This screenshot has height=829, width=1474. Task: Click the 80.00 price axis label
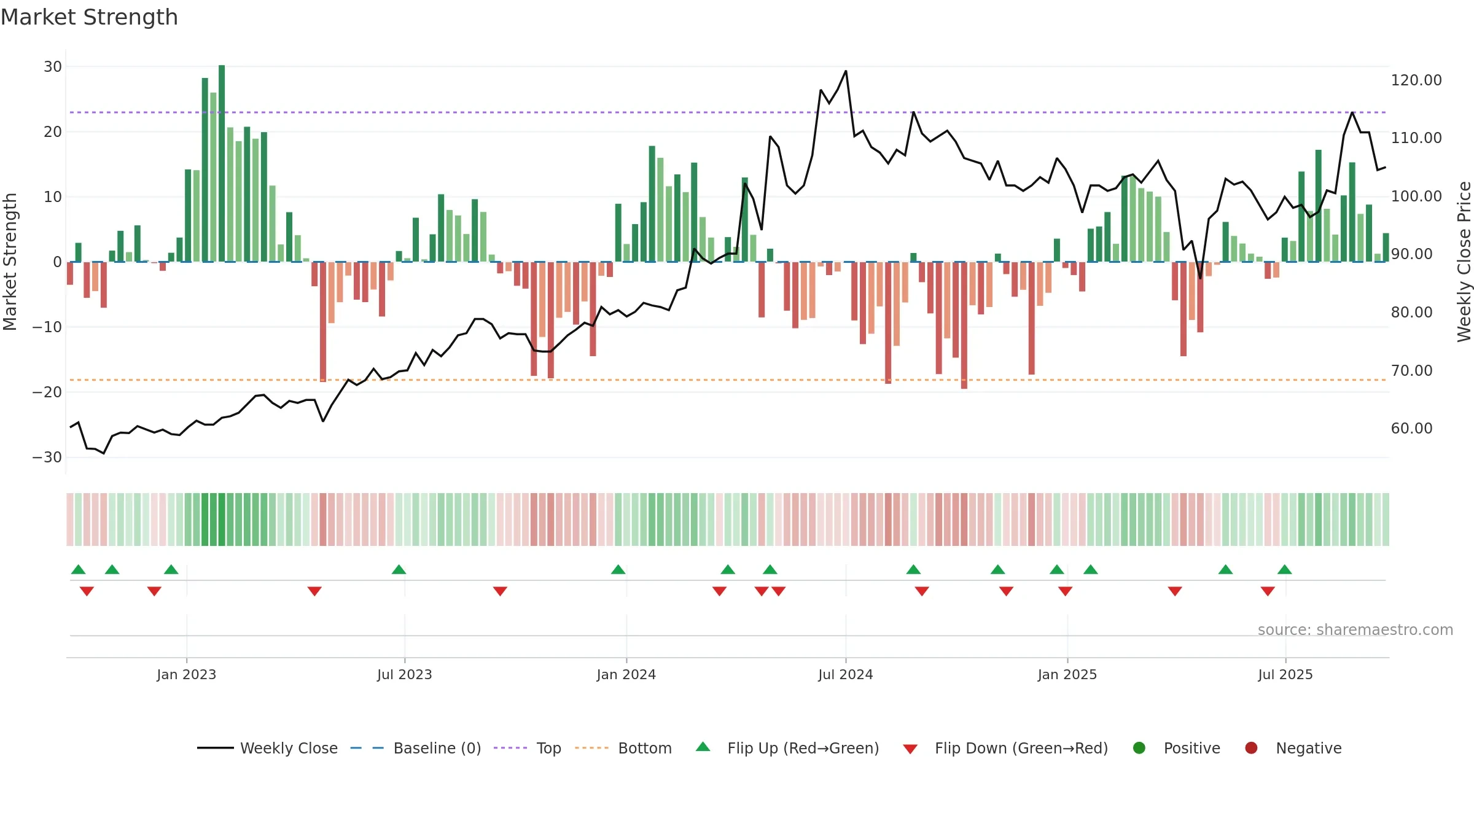click(x=1412, y=313)
